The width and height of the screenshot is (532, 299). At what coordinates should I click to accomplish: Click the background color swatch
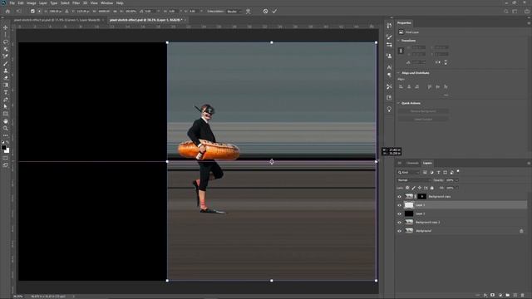click(7, 151)
